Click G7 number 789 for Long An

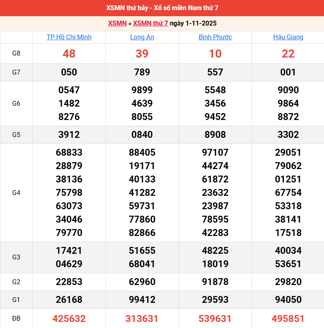click(x=142, y=72)
